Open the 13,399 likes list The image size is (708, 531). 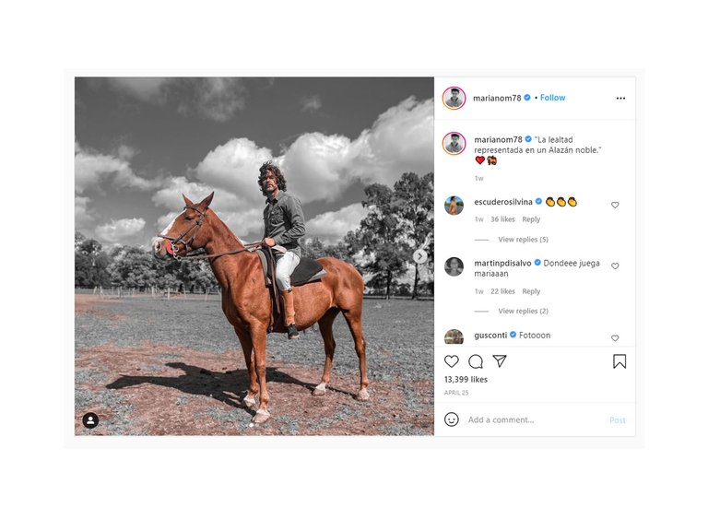click(x=466, y=379)
